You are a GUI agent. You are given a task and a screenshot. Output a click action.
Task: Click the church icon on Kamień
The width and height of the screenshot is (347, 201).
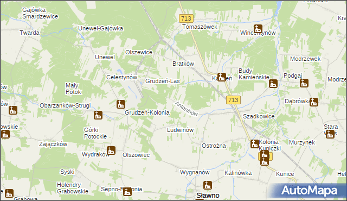222,77
